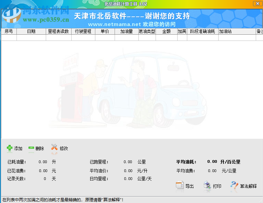This screenshot has height=203, width=263.
Task: Click the 元/公里 unit text
Action: pyautogui.click(x=229, y=171)
